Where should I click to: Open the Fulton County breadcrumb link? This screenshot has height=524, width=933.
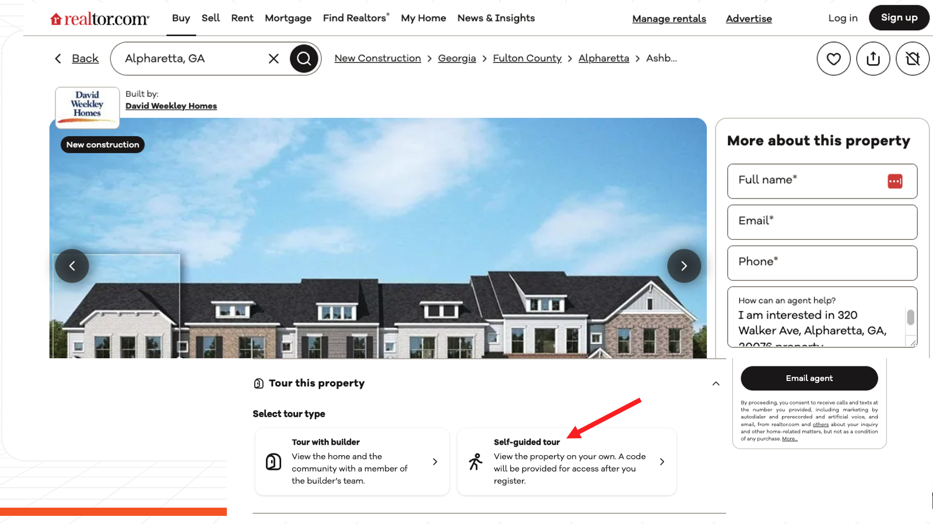(527, 58)
